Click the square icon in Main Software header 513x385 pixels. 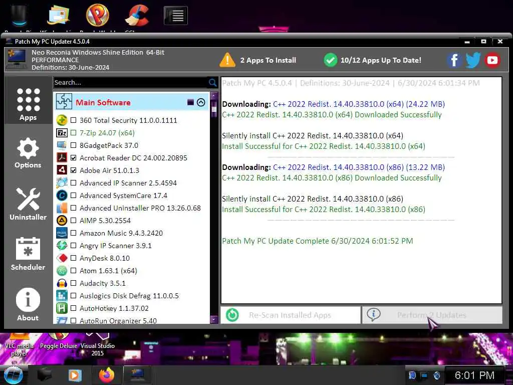(190, 102)
